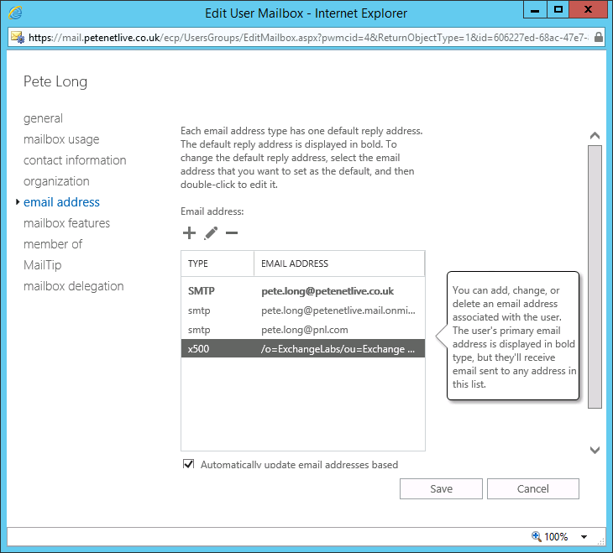613x553 pixels.
Task: Open the mailbox delegation section
Action: [74, 286]
